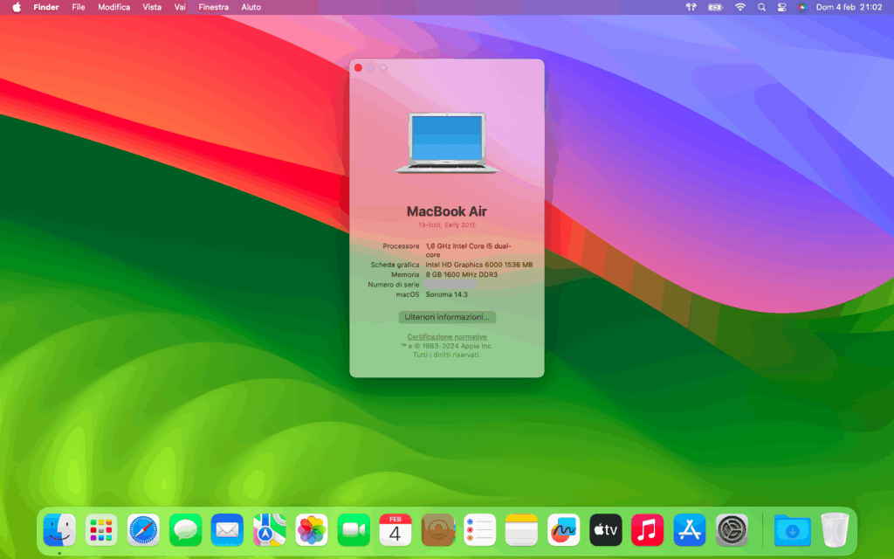Click the MacBook Air laptop image
The width and height of the screenshot is (894, 559).
point(447,142)
